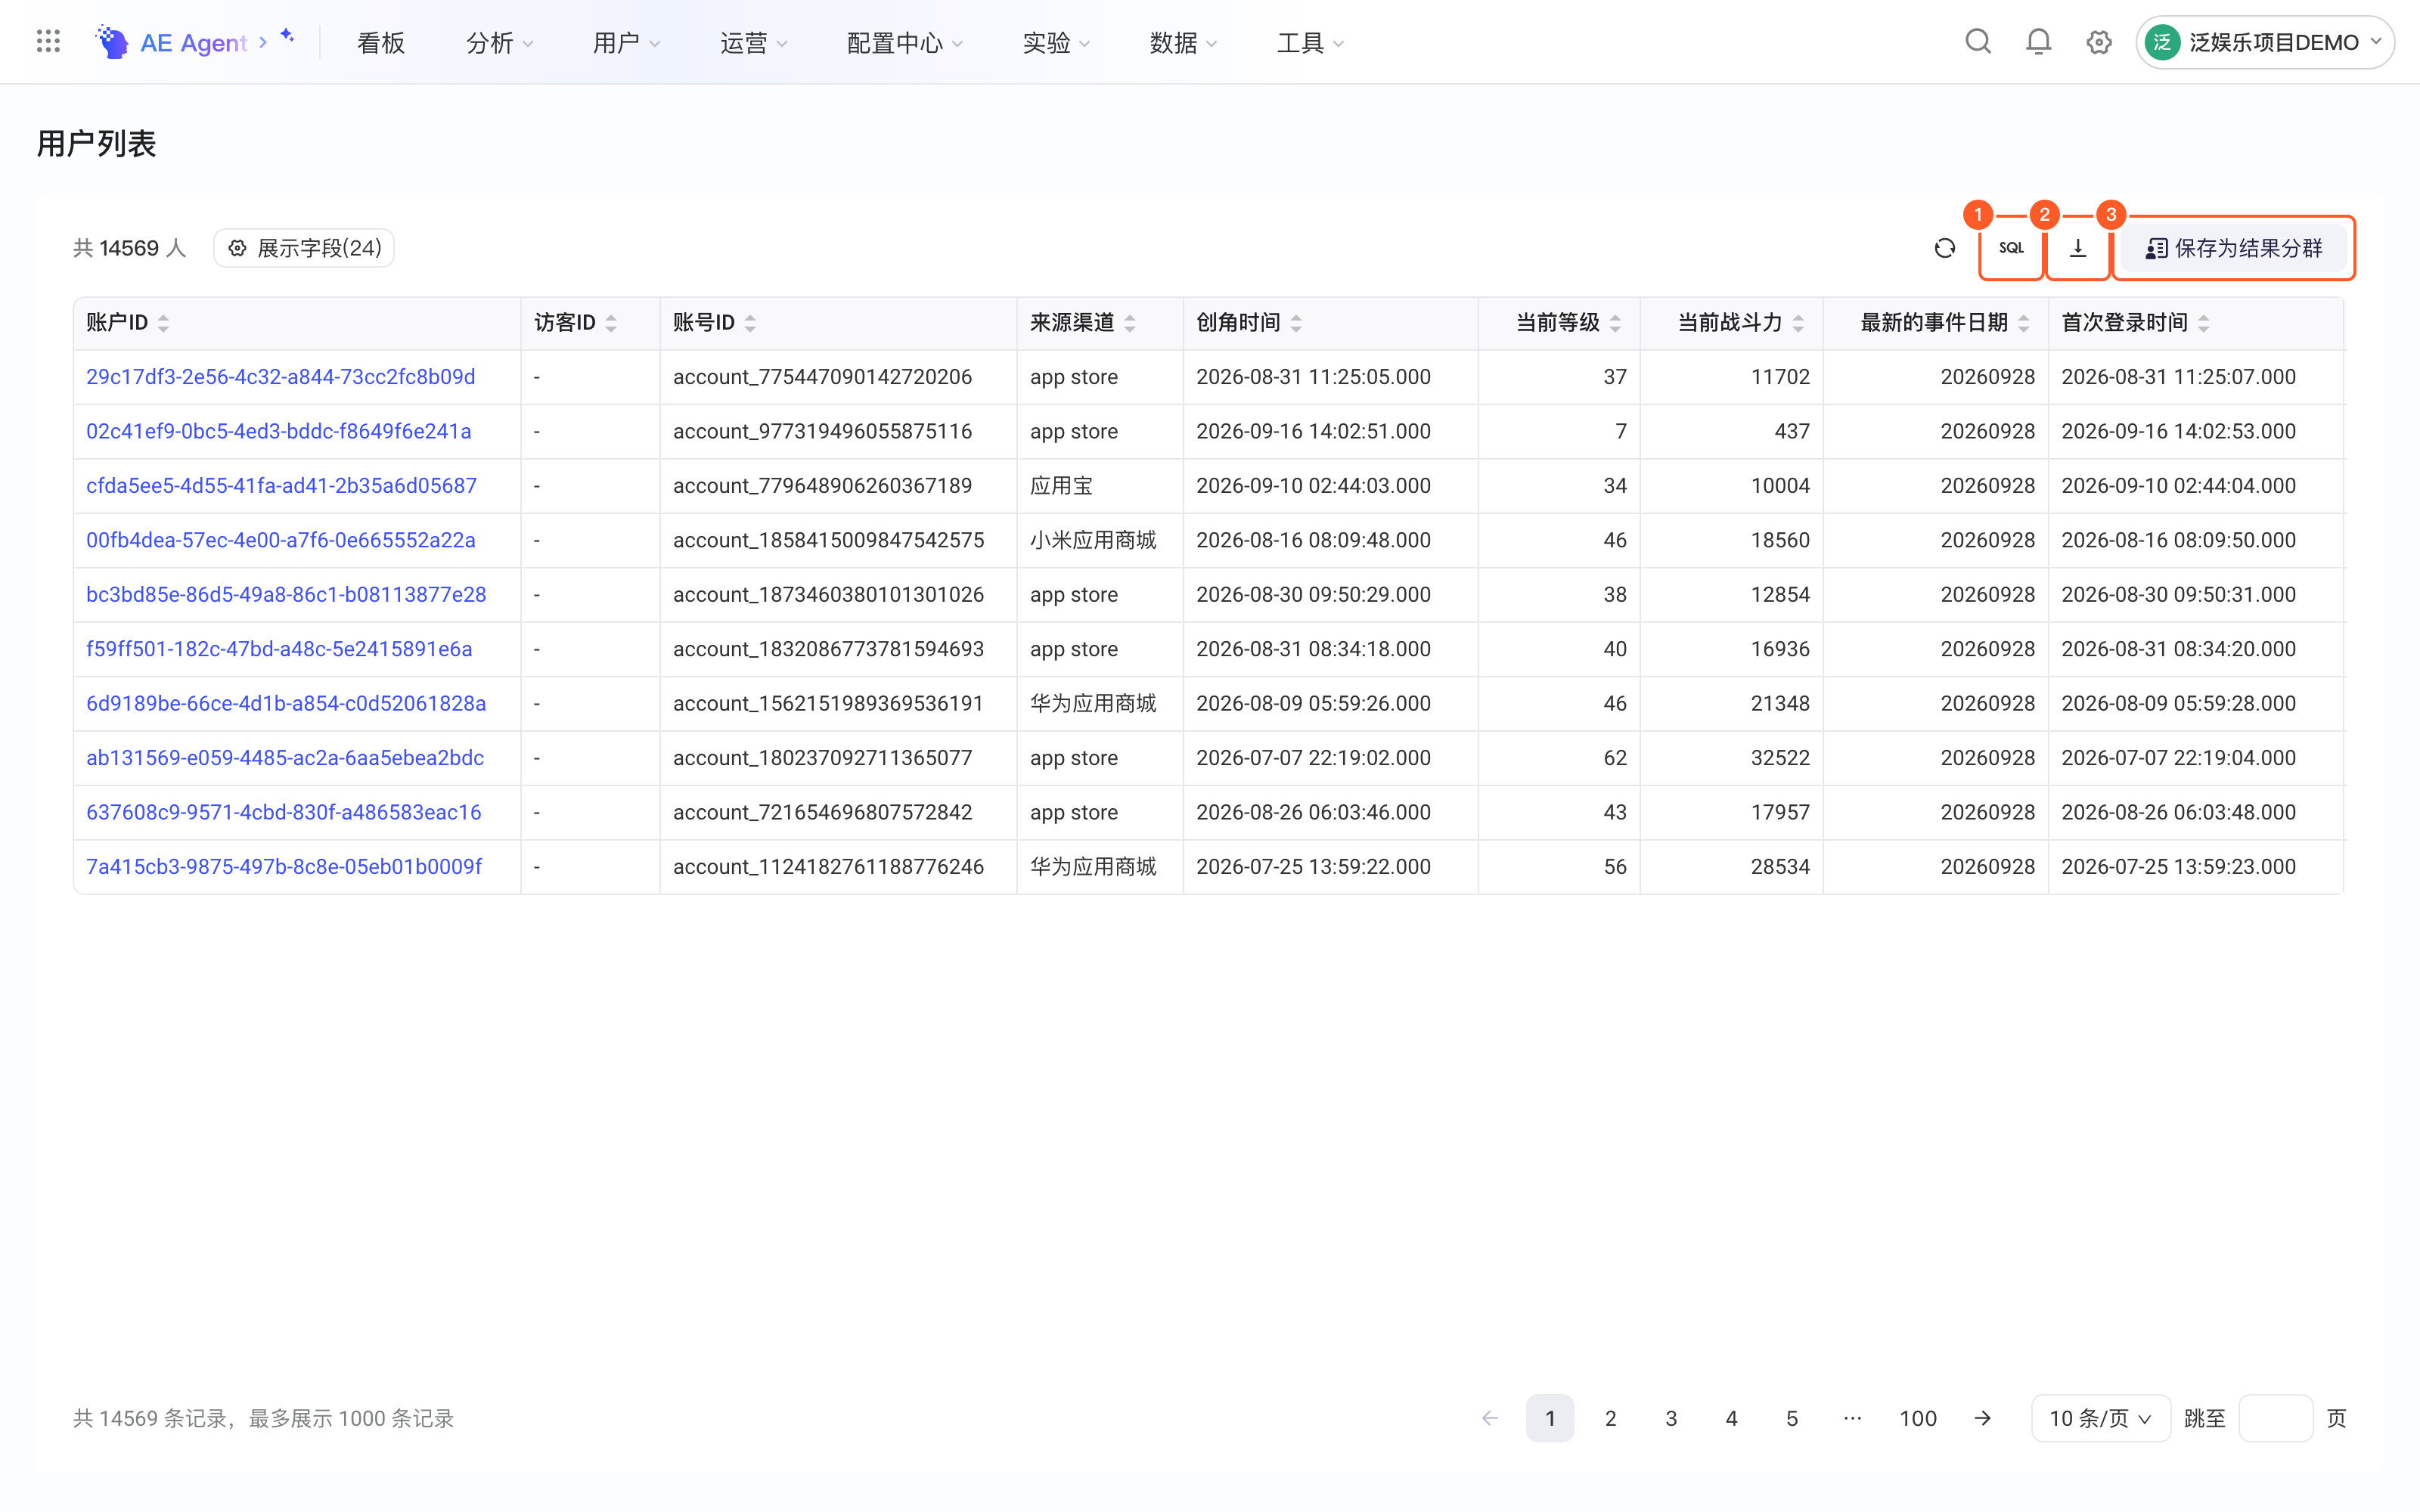Screen dimensions: 2420x1512
Task: Sort by 最新的事件日期 column
Action: (x=2023, y=323)
